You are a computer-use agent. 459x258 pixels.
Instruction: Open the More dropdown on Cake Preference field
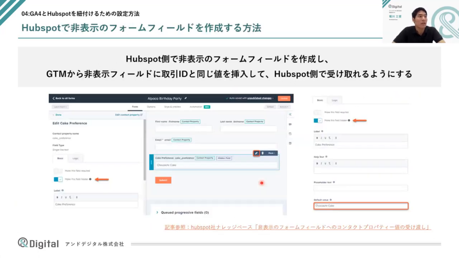click(271, 153)
